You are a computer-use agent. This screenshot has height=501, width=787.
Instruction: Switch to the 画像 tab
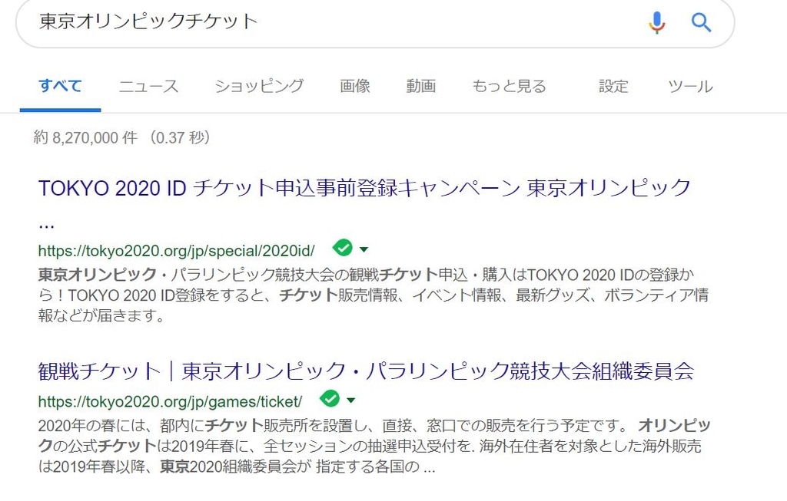pos(355,86)
